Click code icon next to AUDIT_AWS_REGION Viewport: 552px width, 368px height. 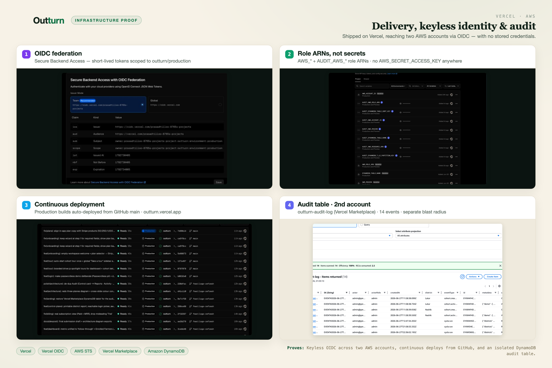coord(359,130)
